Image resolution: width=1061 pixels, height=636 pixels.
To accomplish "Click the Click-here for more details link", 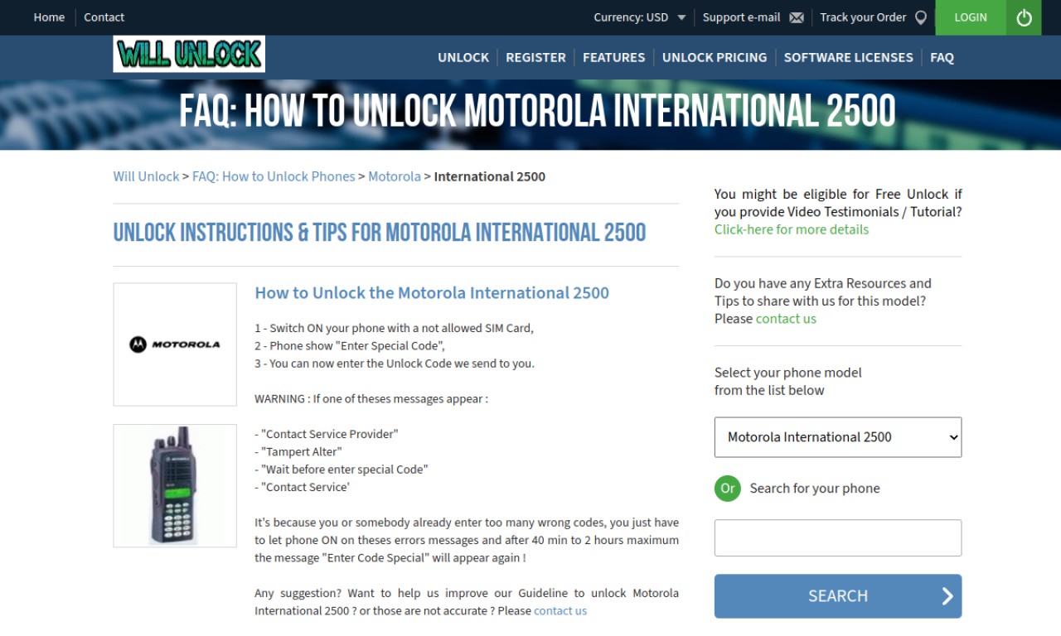I will click(792, 229).
